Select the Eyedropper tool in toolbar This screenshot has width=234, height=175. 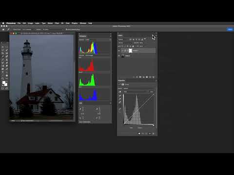point(3,56)
